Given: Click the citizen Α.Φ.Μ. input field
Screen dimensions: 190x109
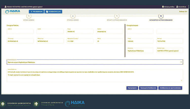Looking at the screenshot, I should 50,31.
